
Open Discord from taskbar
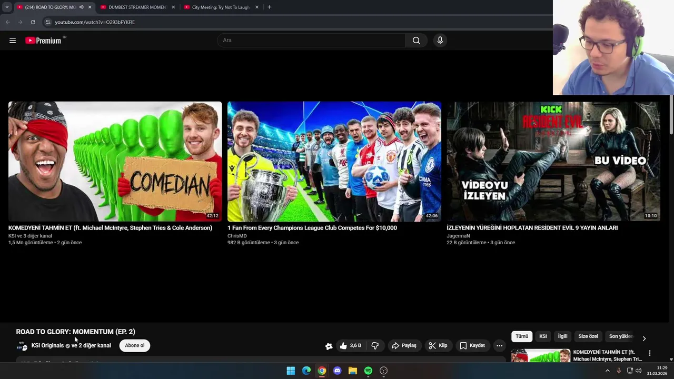pyautogui.click(x=338, y=371)
